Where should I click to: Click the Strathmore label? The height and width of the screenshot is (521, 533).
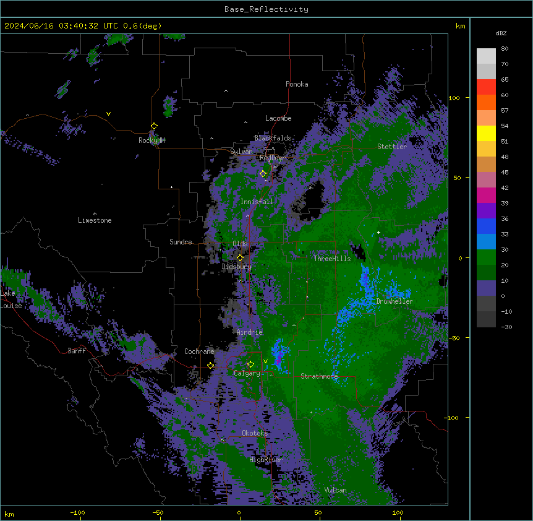pyautogui.click(x=319, y=376)
